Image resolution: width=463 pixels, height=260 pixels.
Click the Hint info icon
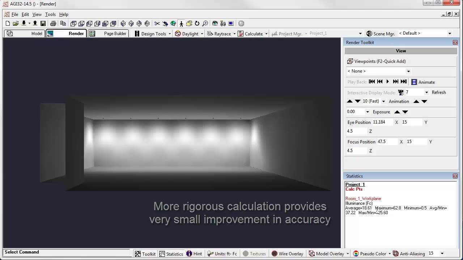point(194,253)
